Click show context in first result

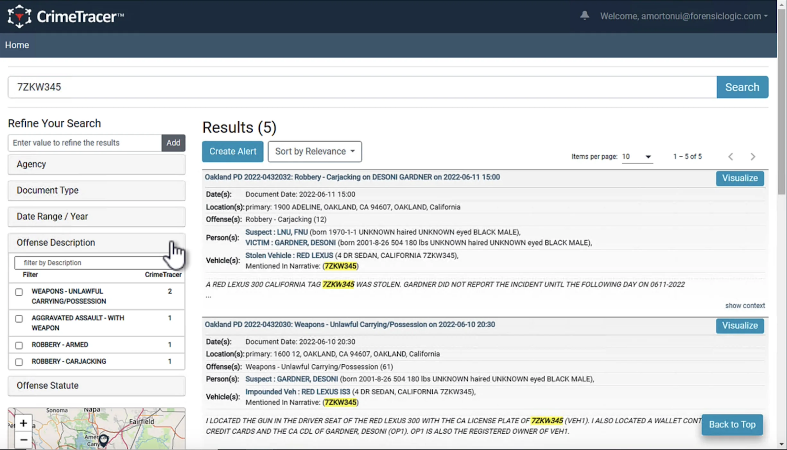(x=745, y=306)
